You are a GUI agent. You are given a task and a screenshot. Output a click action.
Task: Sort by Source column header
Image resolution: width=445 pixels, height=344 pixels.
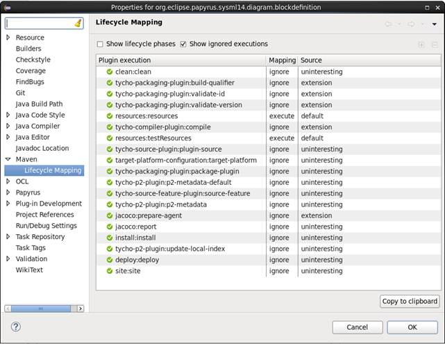click(x=369, y=60)
